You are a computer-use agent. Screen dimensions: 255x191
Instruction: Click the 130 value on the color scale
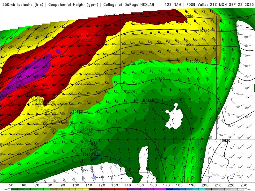tap(115, 185)
